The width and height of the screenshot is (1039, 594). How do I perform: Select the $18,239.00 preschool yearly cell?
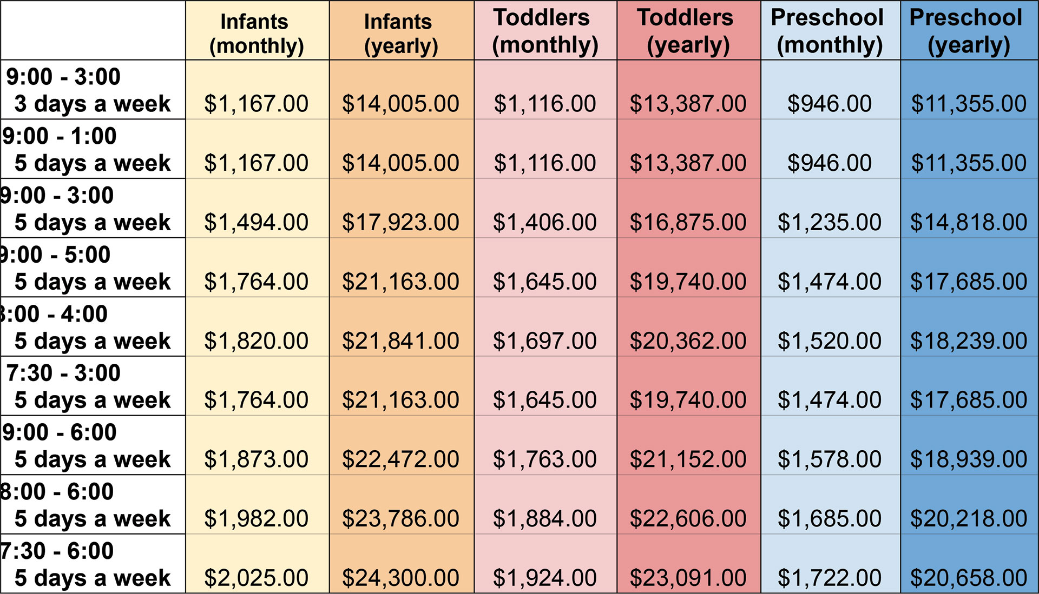(x=969, y=341)
